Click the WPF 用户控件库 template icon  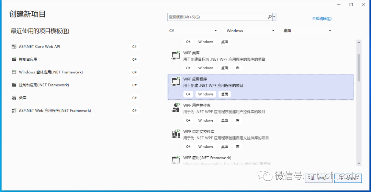pos(176,108)
